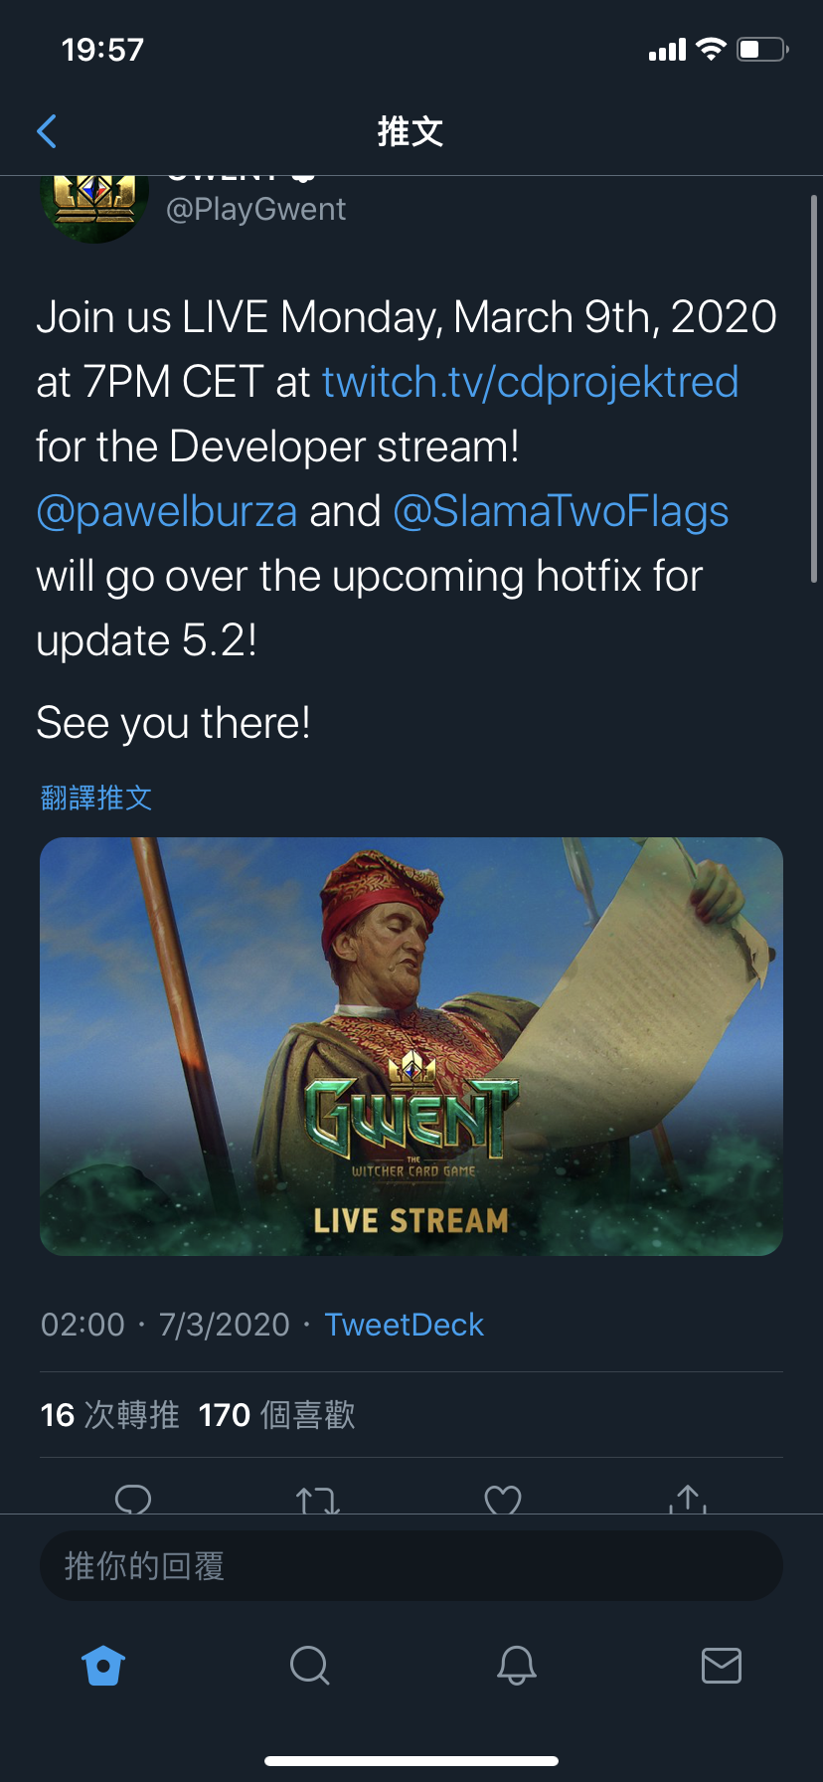Screen dimensions: 823x1782
Task: Tap the TweetDeck source link
Action: [x=404, y=1325]
